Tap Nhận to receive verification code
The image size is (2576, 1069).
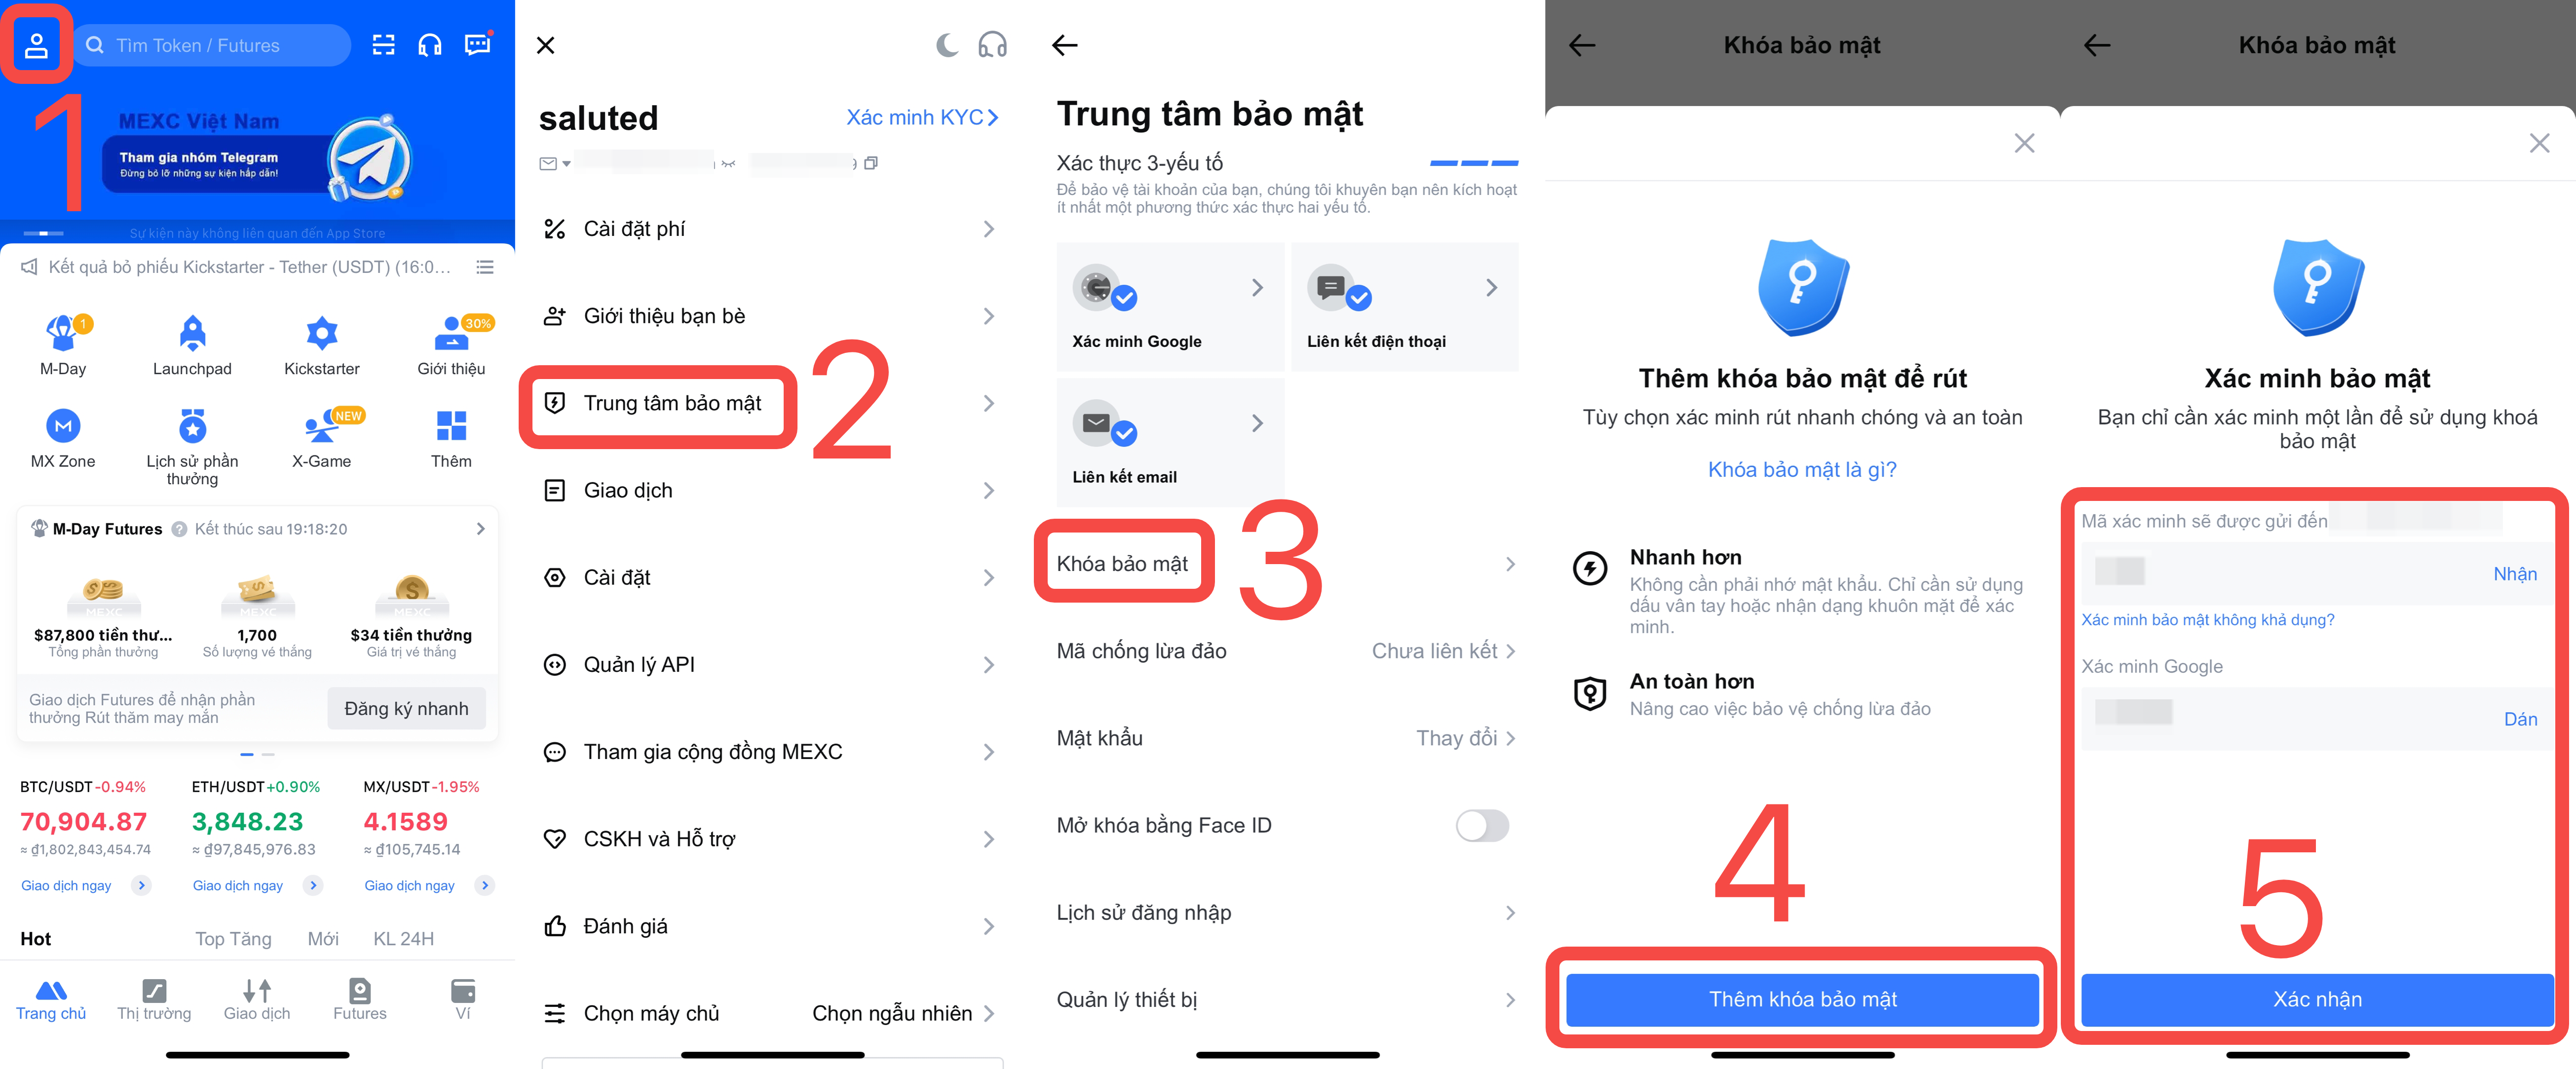[2515, 574]
